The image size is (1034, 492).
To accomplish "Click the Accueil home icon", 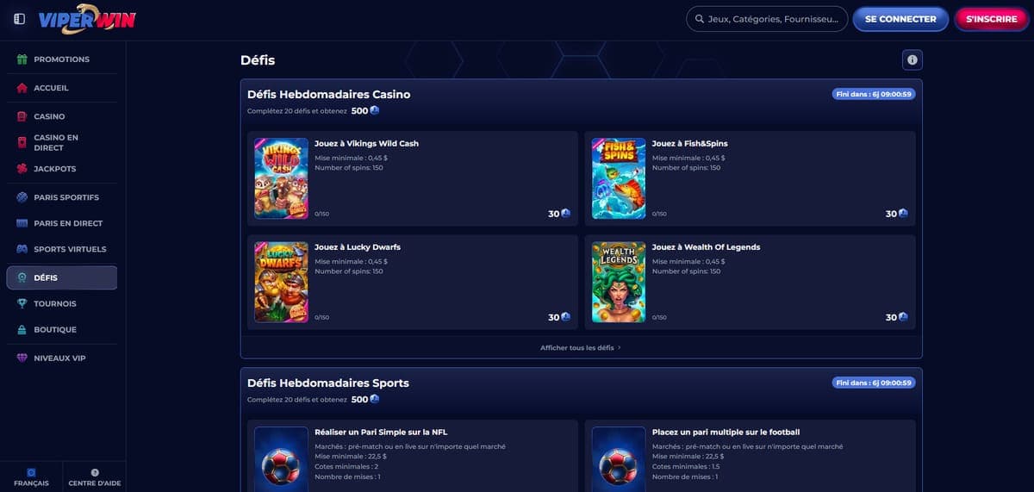I will tap(22, 88).
